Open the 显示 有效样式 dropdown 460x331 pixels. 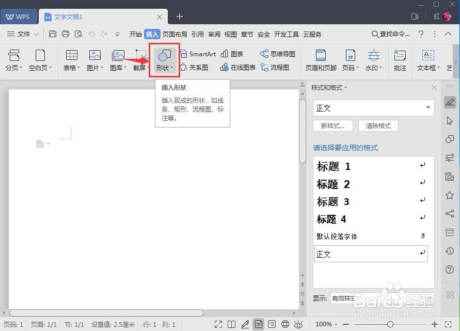382,298
